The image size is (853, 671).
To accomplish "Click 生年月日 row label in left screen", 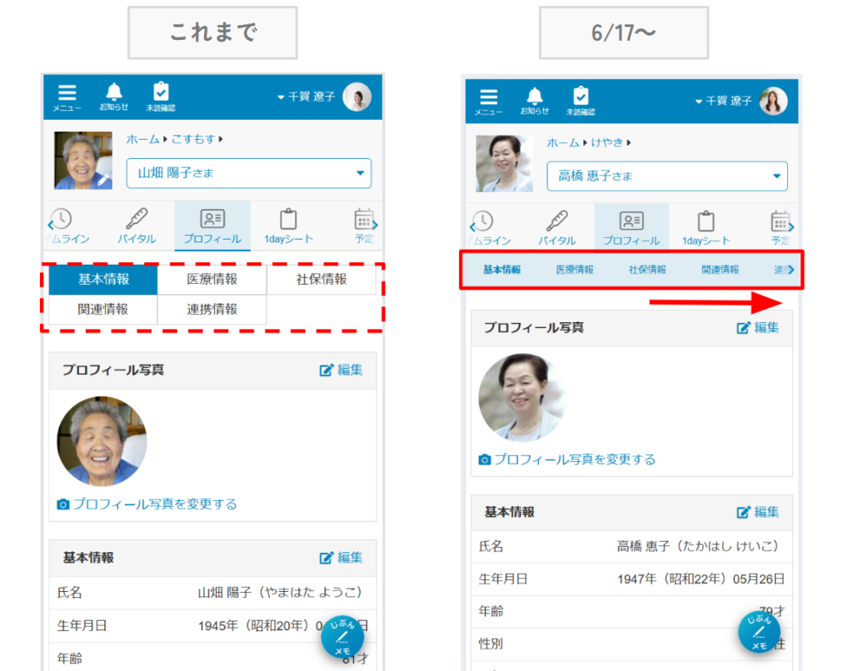I will point(82,626).
